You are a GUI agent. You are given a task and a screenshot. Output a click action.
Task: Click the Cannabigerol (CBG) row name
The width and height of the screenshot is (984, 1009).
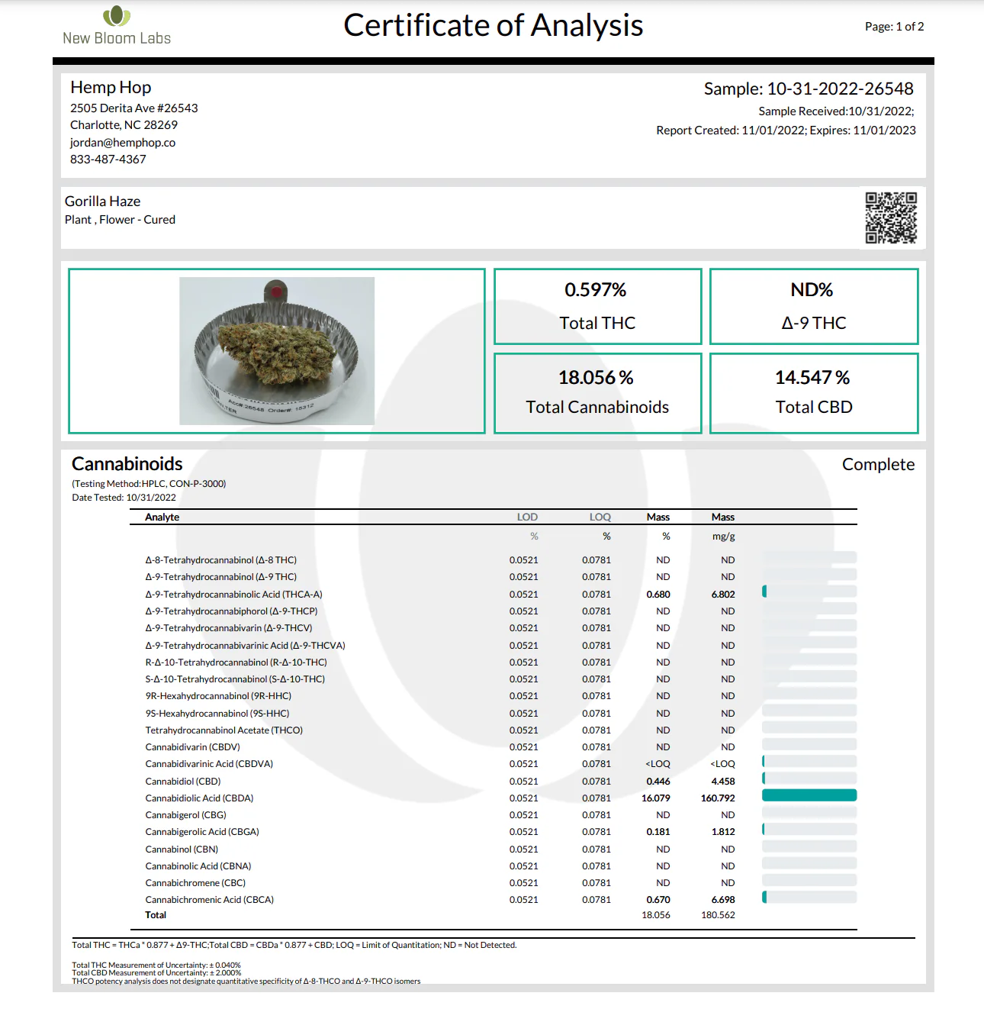(x=185, y=815)
